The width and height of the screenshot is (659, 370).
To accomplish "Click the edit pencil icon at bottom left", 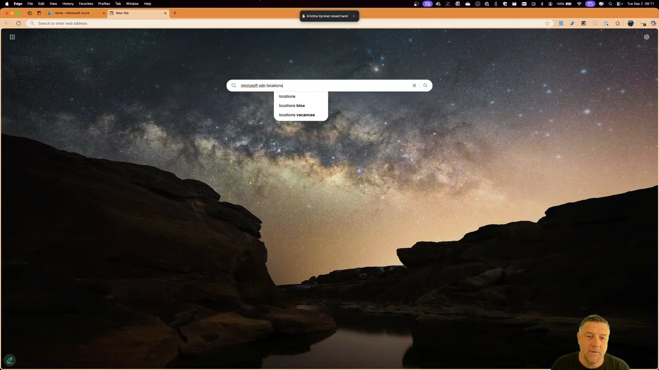I will (9, 360).
